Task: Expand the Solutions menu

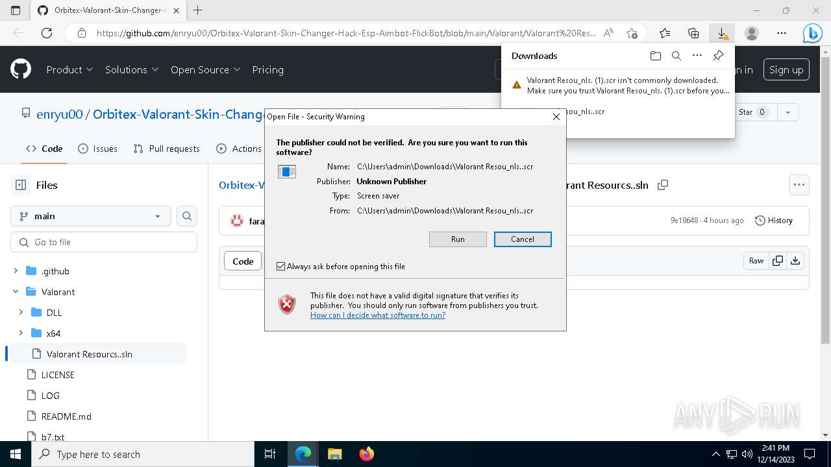Action: point(132,69)
